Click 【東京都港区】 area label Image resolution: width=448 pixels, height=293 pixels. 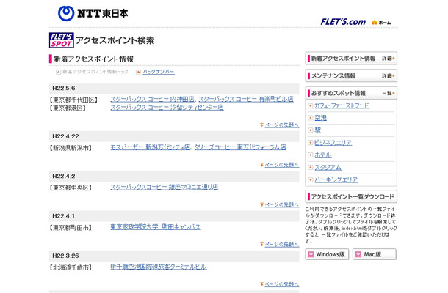68,108
